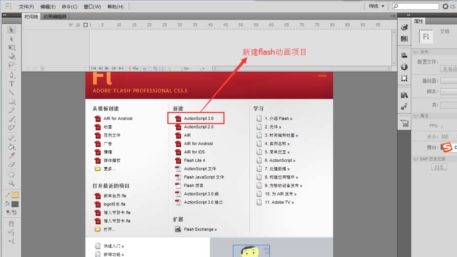Collapse the SWF 历史记录 section
The width and height of the screenshot is (457, 257).
[415, 159]
